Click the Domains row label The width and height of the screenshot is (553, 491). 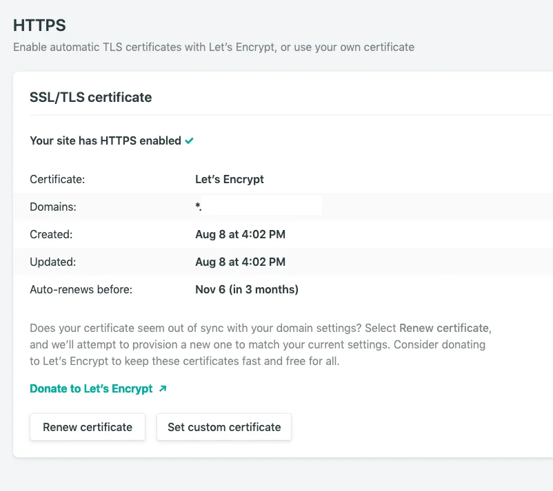[x=54, y=207]
